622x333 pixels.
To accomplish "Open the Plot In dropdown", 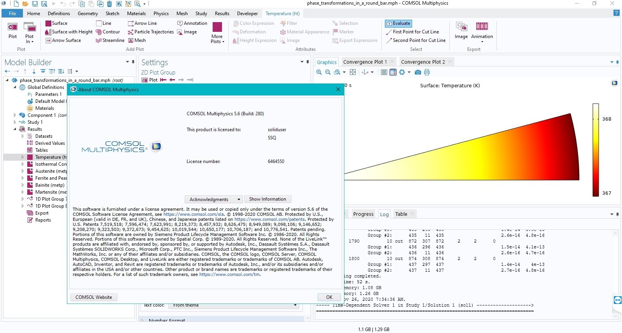I will tap(30, 33).
